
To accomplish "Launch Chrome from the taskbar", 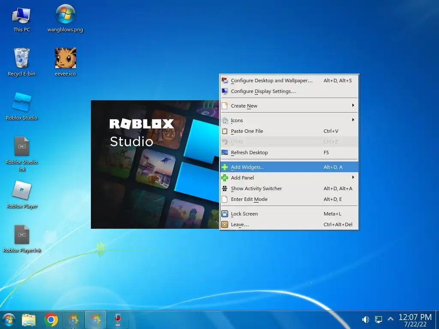I will coord(51,320).
